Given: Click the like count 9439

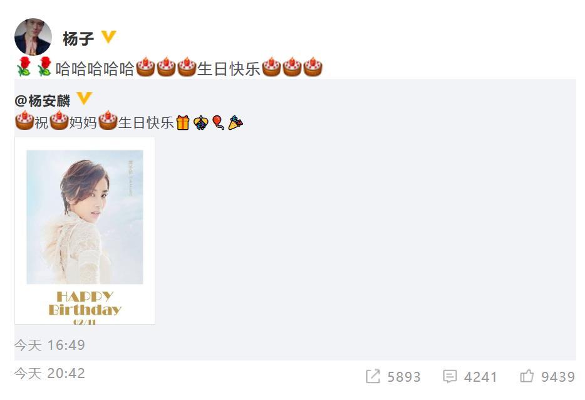Looking at the screenshot, I should point(558,377).
